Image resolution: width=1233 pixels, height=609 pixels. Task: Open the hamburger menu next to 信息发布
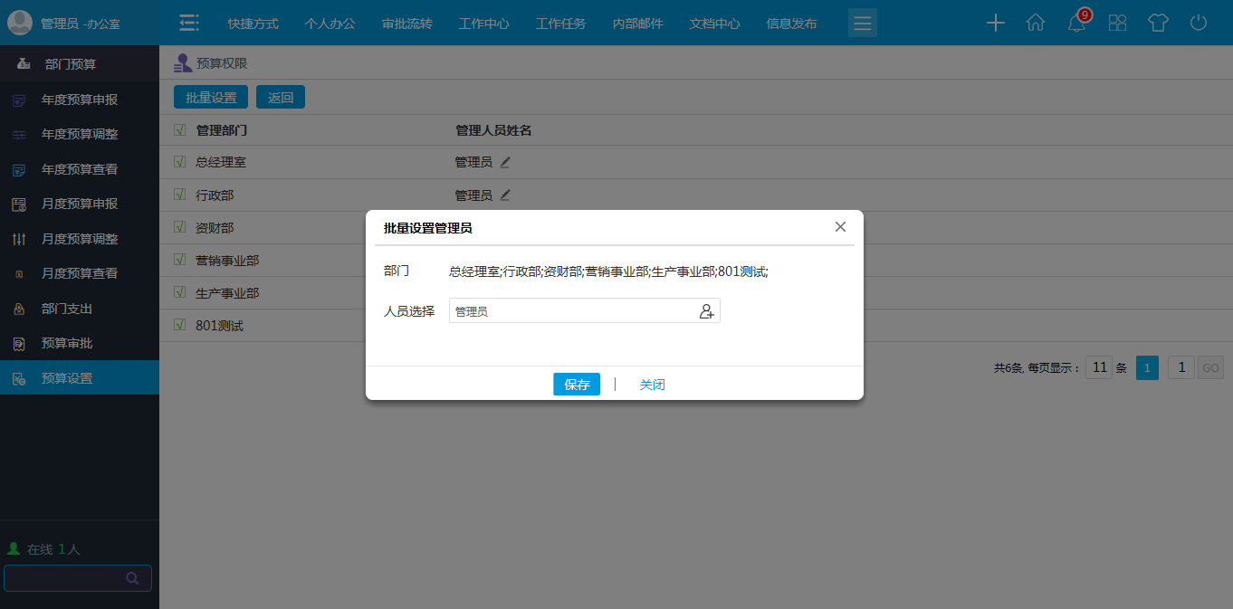coord(862,23)
